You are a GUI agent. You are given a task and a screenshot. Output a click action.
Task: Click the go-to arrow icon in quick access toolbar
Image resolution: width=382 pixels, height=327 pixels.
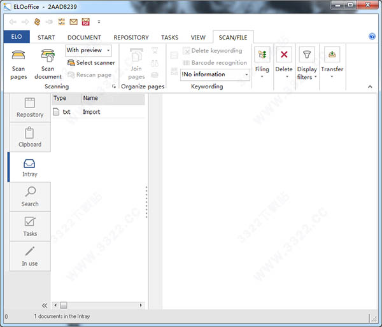[x=49, y=22]
